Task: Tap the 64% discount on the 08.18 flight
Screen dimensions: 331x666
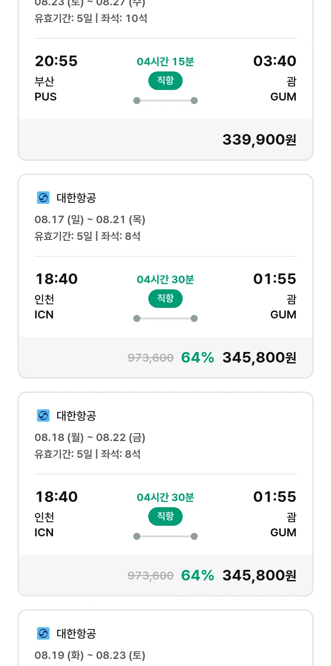Action: coord(197,576)
